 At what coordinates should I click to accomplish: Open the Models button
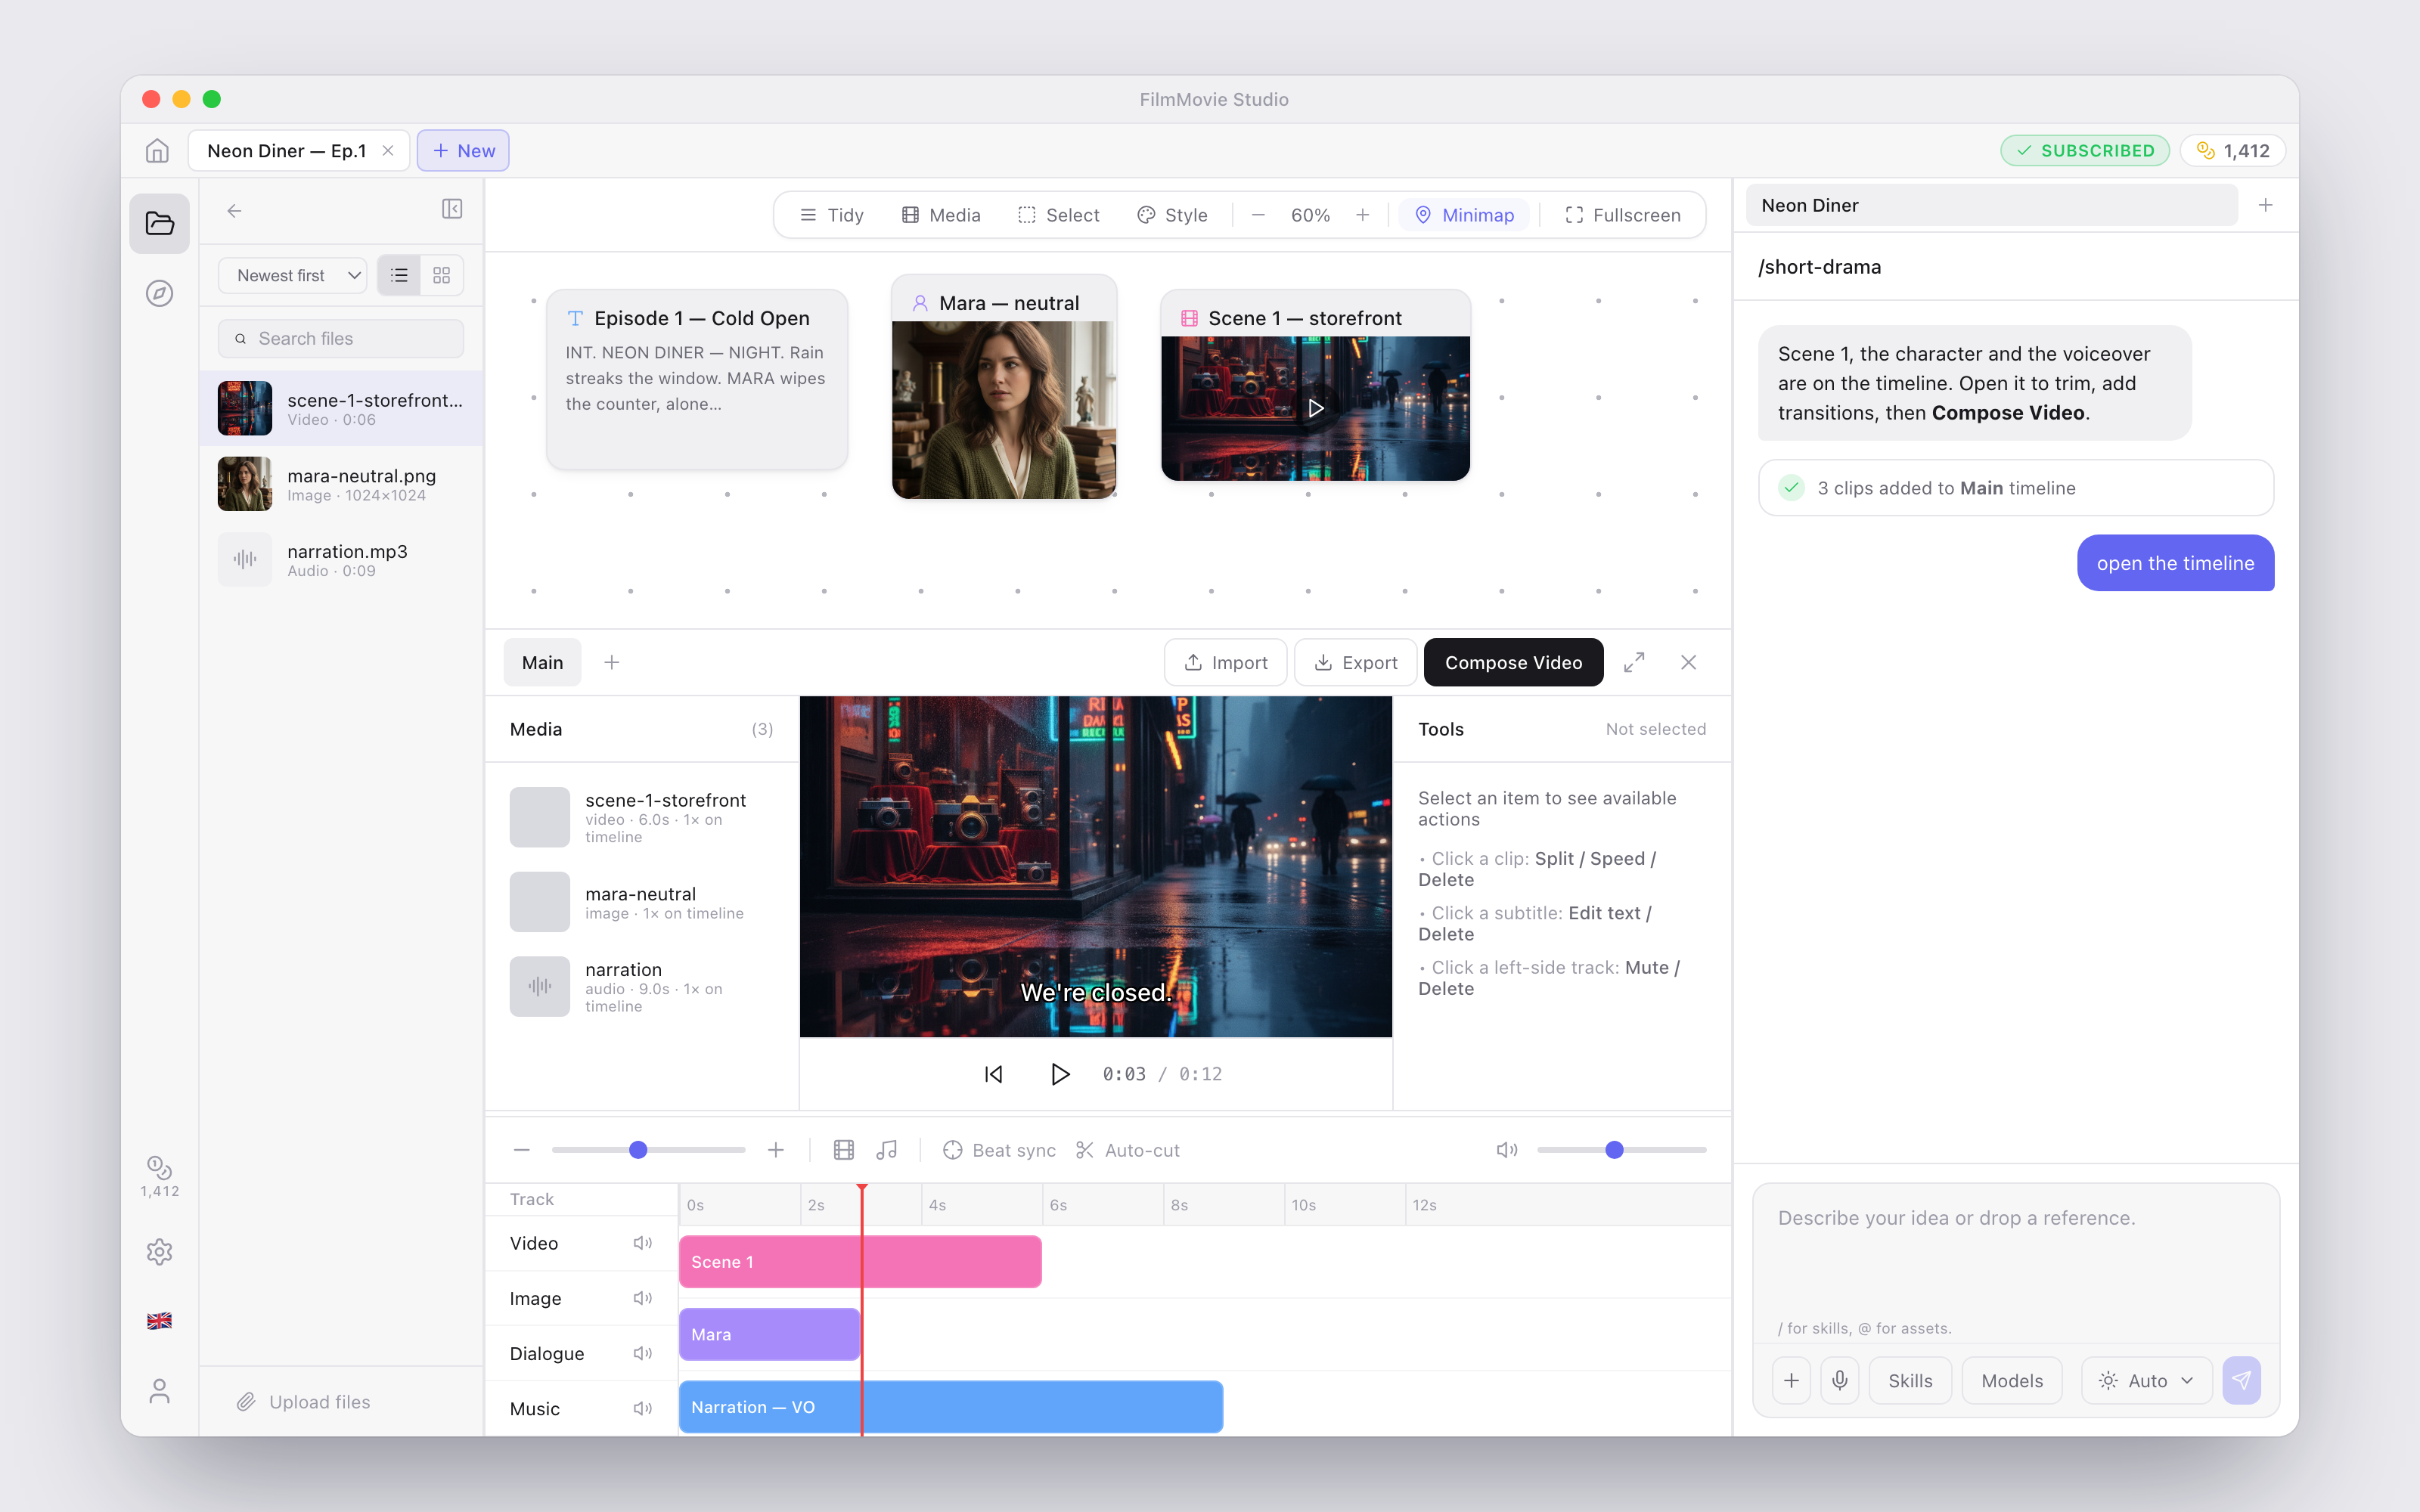tap(2012, 1381)
